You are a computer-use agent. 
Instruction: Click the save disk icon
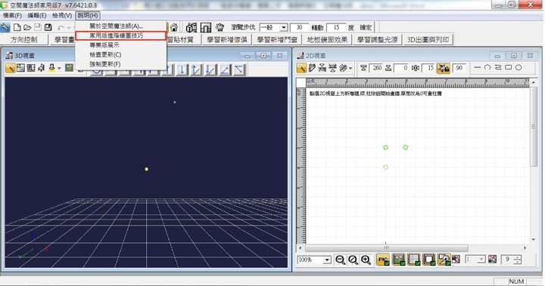tap(48, 27)
